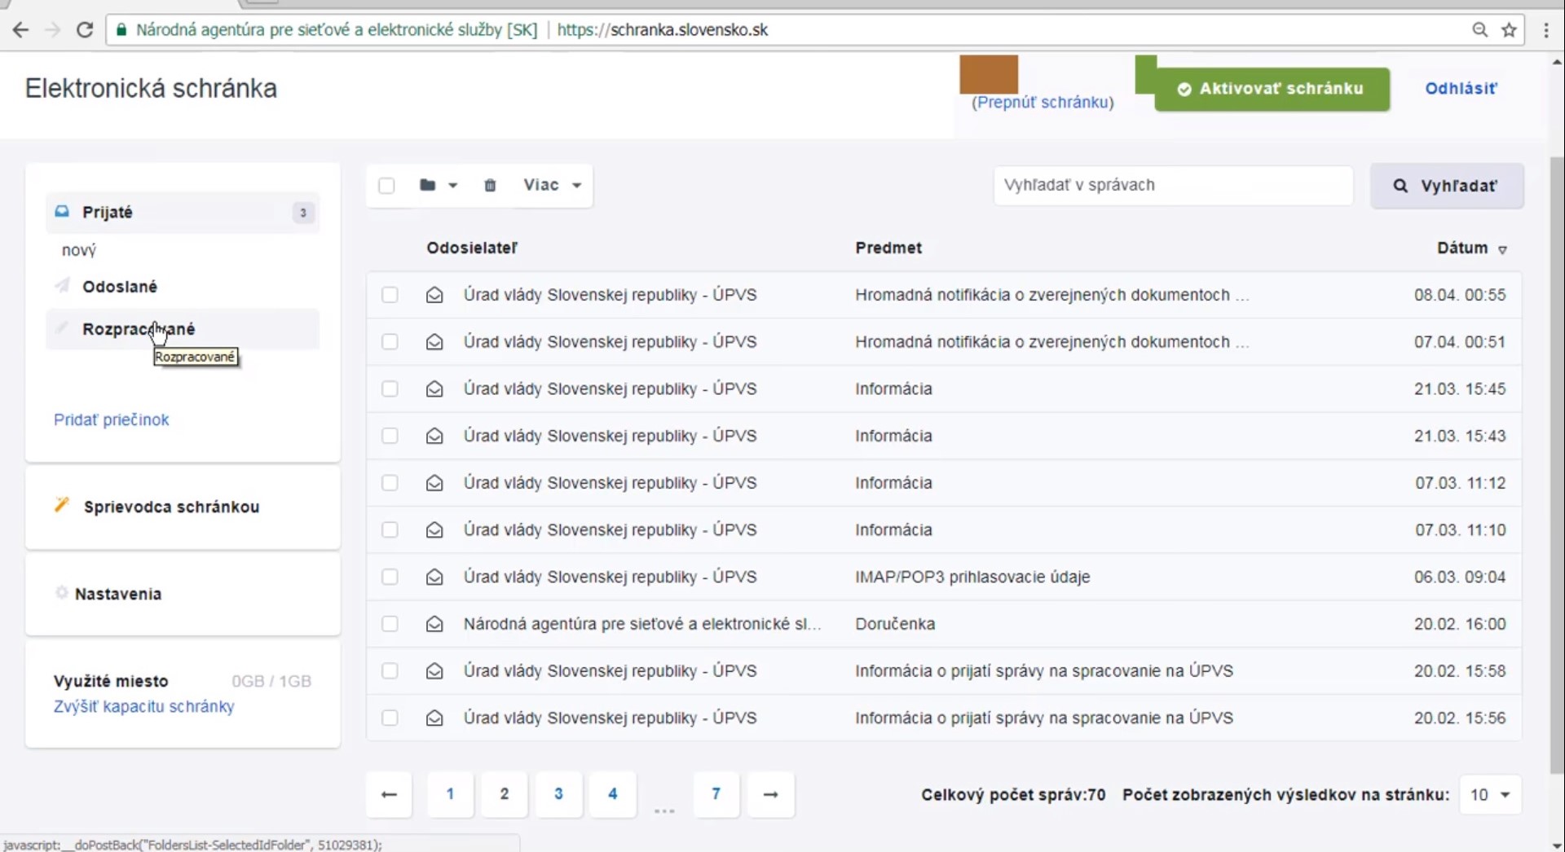Click the envelope icon of the 07.04. 00:51 message
1565x852 pixels.
pos(434,342)
